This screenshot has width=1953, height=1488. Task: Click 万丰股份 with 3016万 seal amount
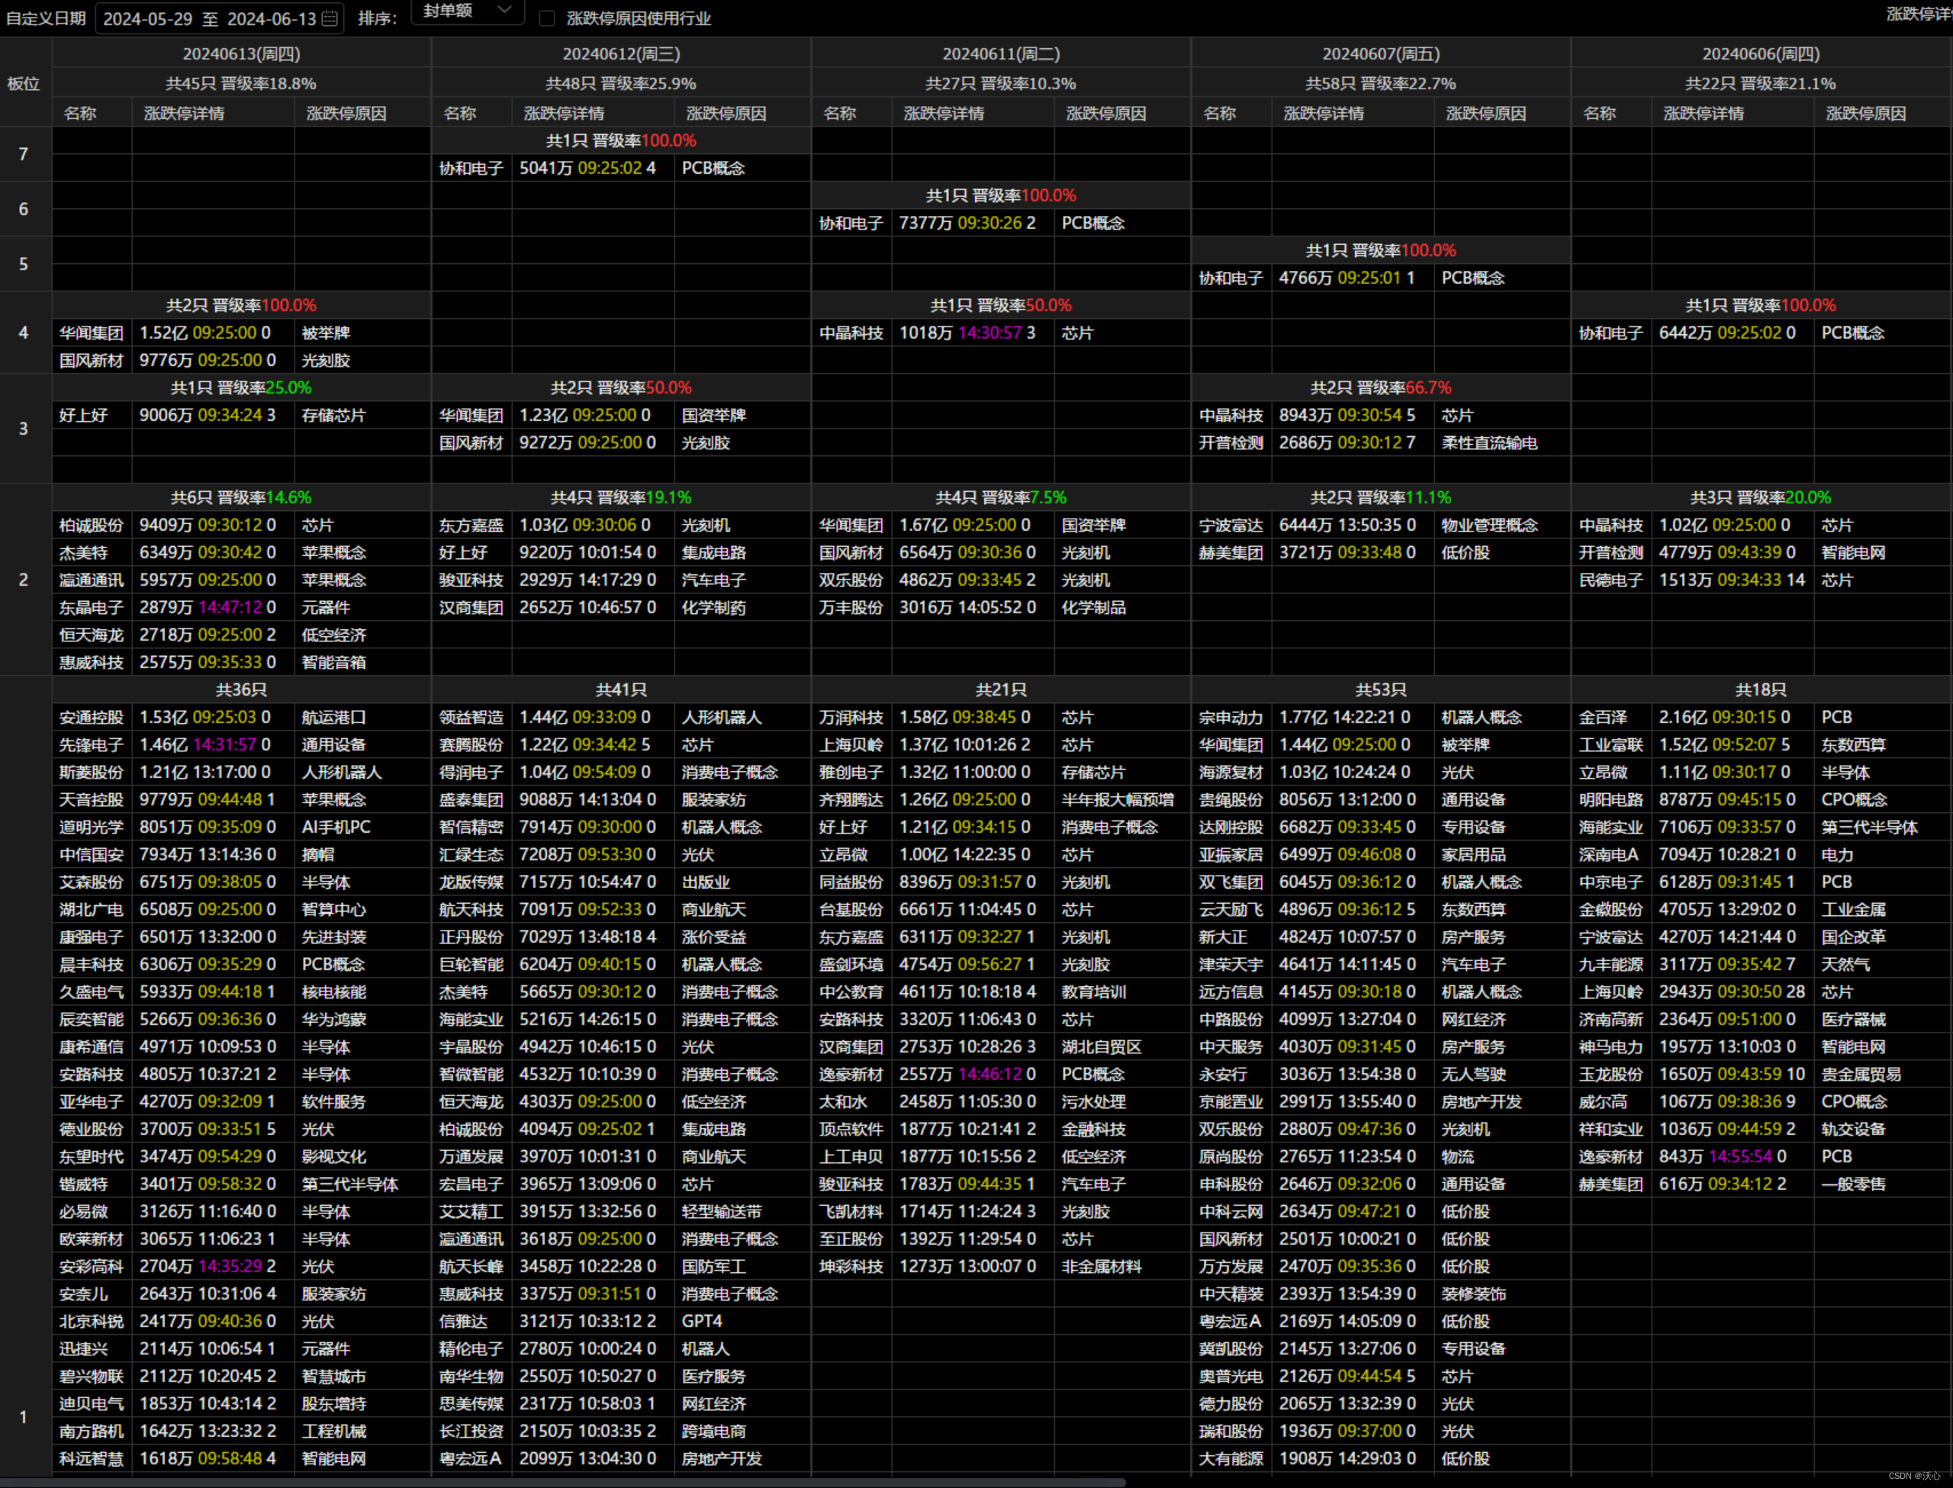tap(851, 608)
